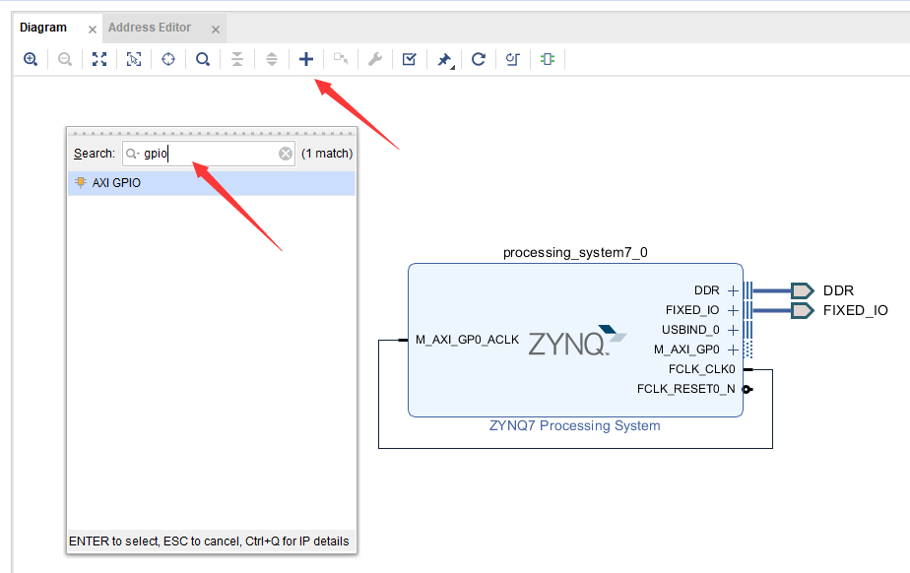Click the Zoom In toolbar icon
This screenshot has height=573, width=910.
31,59
